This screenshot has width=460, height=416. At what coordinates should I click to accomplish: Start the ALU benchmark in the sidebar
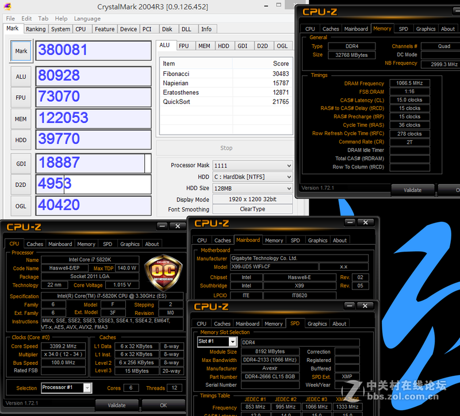pyautogui.click(x=21, y=76)
